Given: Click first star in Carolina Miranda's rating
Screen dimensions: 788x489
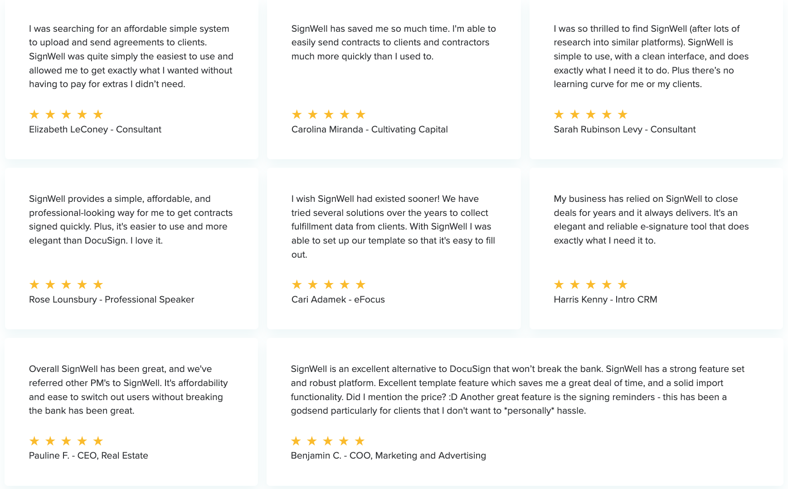Looking at the screenshot, I should point(297,114).
